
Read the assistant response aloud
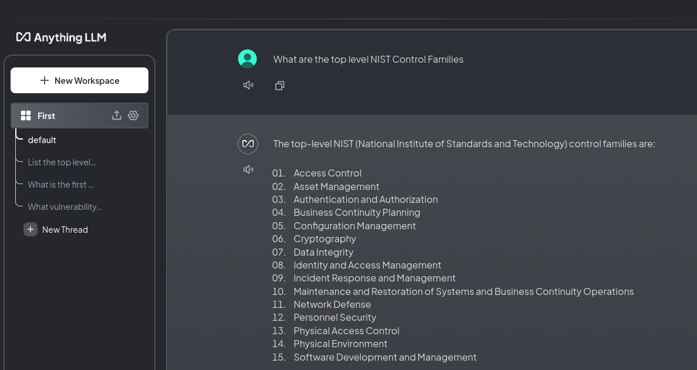click(x=248, y=169)
